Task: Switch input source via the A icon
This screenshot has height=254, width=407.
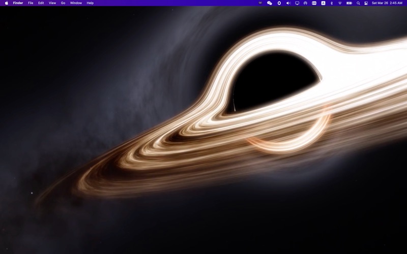Action: (x=323, y=3)
